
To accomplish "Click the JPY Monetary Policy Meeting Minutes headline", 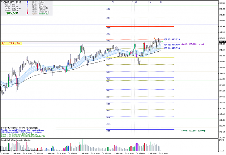I will pyautogui.click(x=22, y=130).
